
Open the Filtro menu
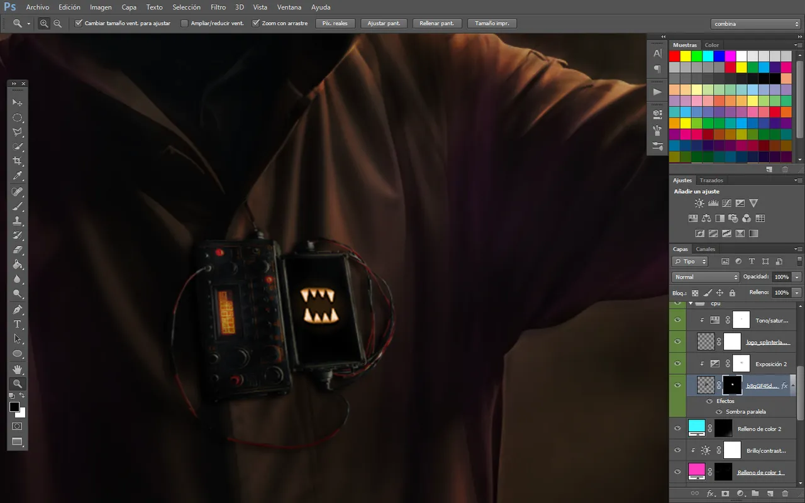218,8
